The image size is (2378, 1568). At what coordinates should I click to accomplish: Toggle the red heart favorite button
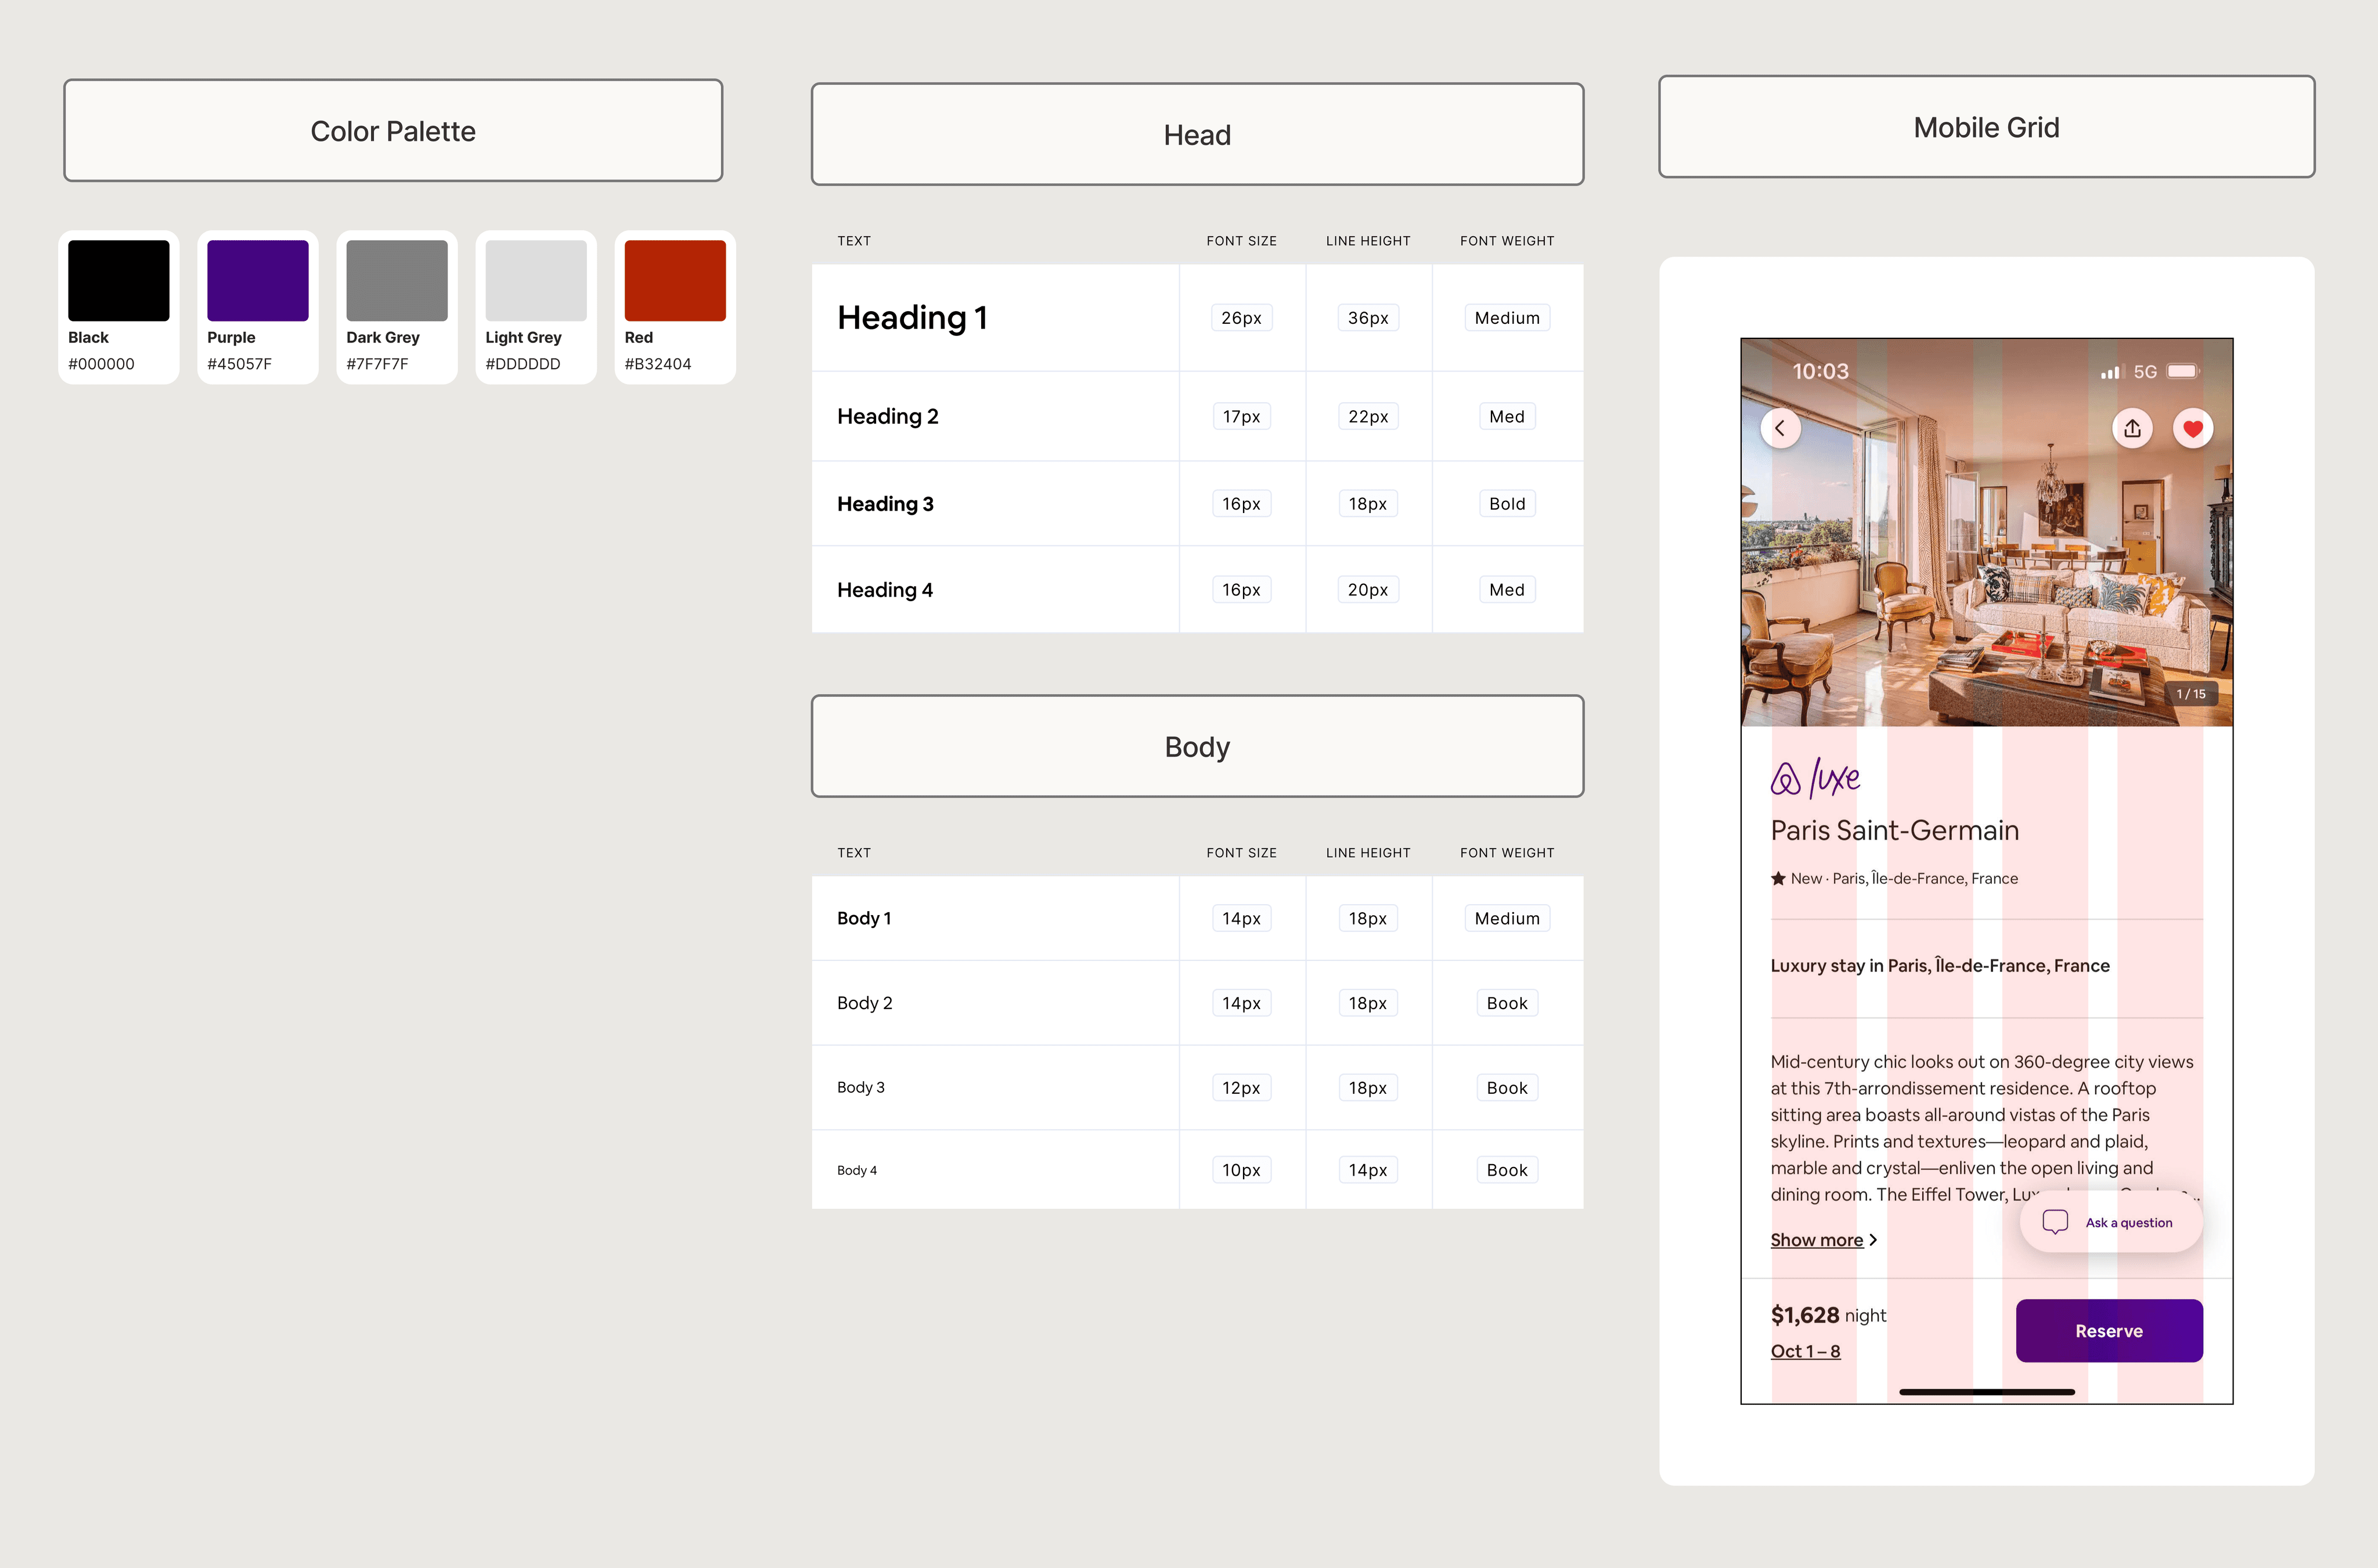point(2193,429)
